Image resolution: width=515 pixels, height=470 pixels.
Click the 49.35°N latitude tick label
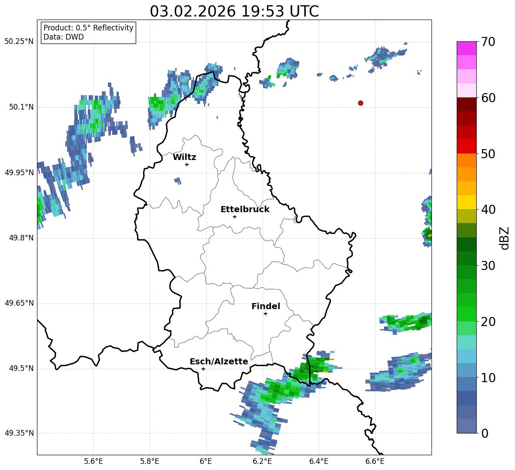coord(19,433)
